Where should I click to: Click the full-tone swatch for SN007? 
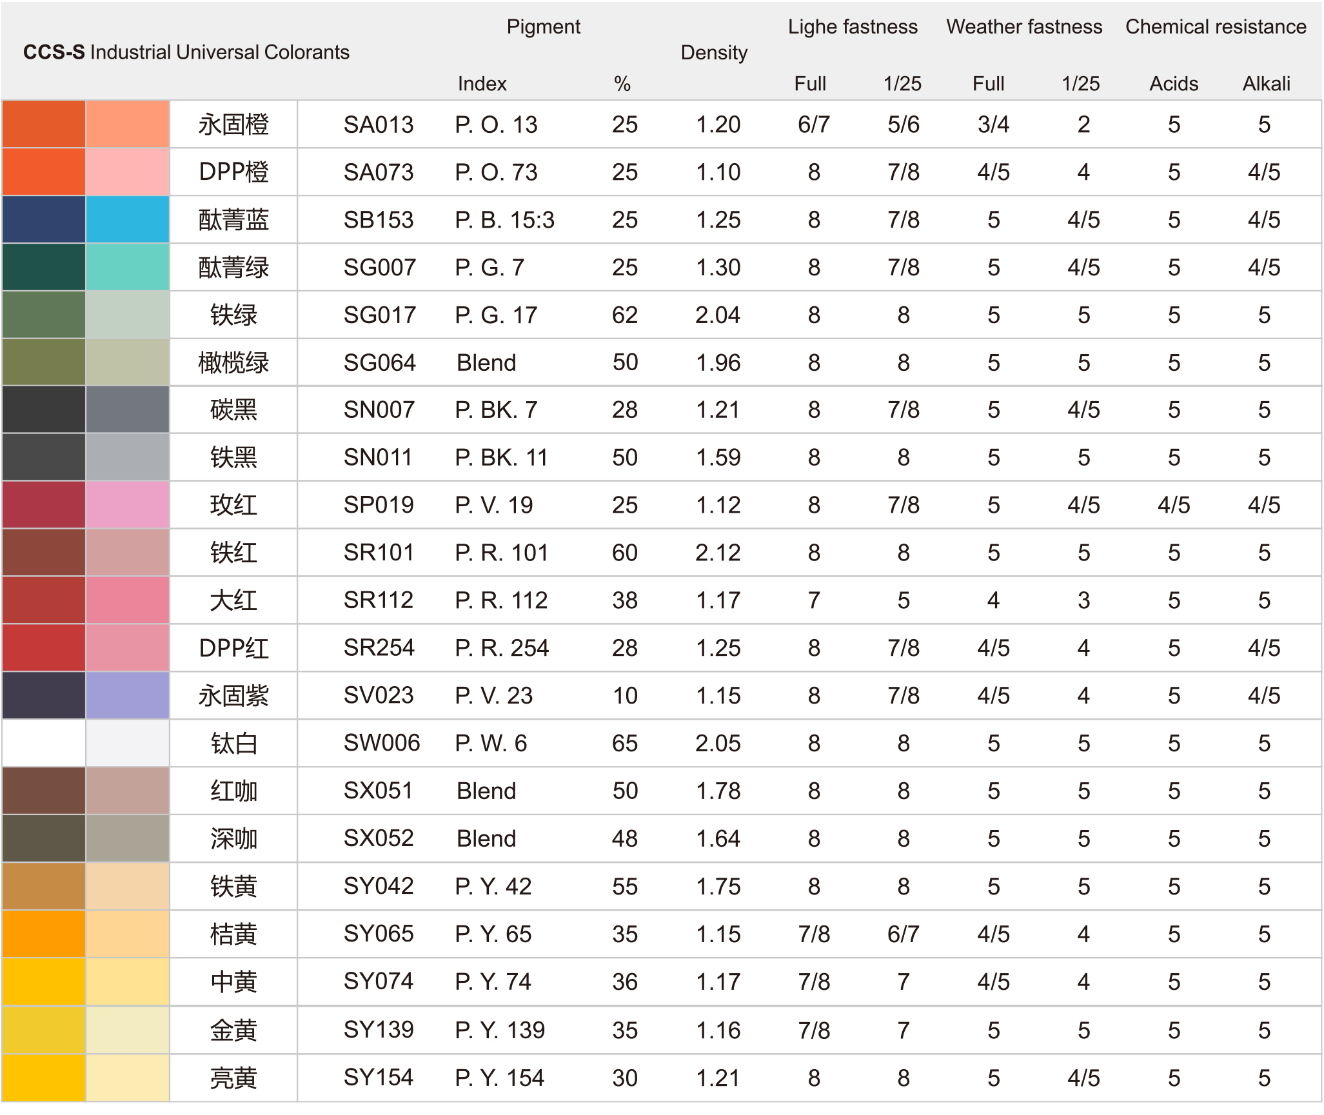tap(44, 409)
